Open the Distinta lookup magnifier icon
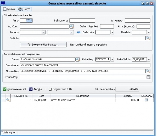The width and height of the screenshot is (156, 136). click(x=148, y=38)
